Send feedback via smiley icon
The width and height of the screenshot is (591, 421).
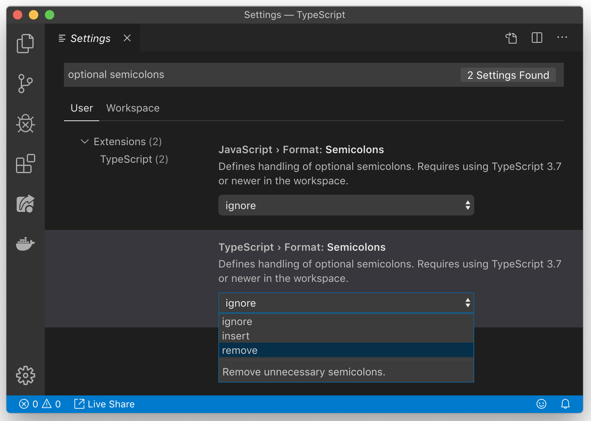541,404
